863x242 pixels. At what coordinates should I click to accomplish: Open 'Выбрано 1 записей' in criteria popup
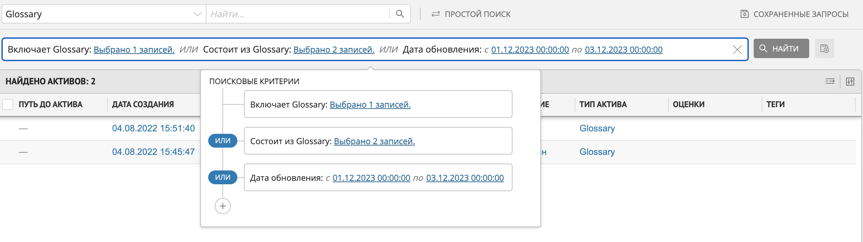pyautogui.click(x=370, y=105)
